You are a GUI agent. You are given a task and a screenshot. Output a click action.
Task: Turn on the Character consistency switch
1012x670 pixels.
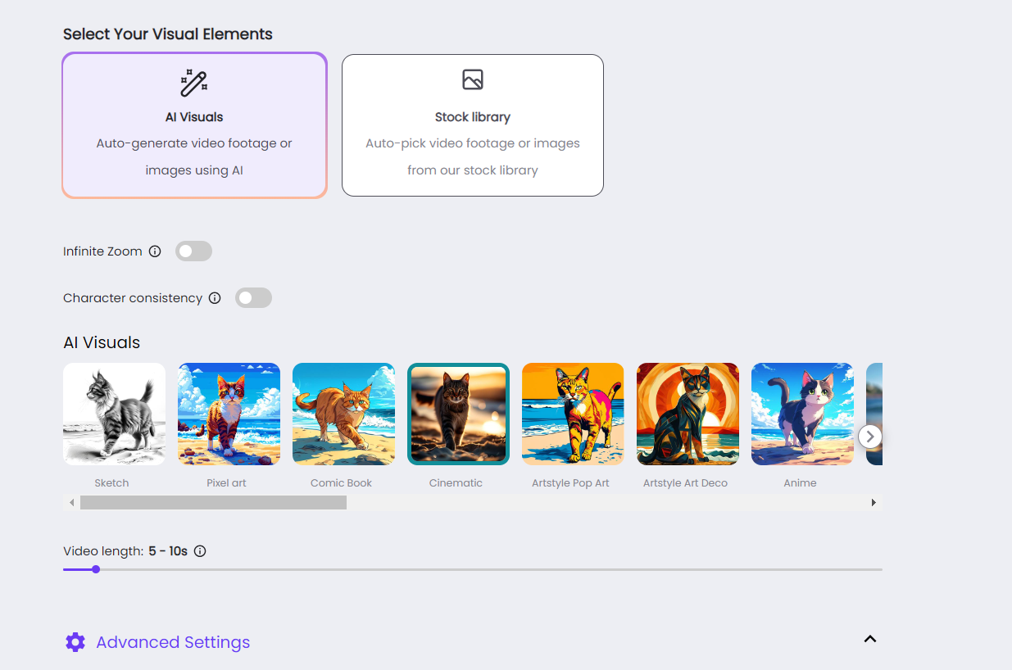(x=253, y=298)
